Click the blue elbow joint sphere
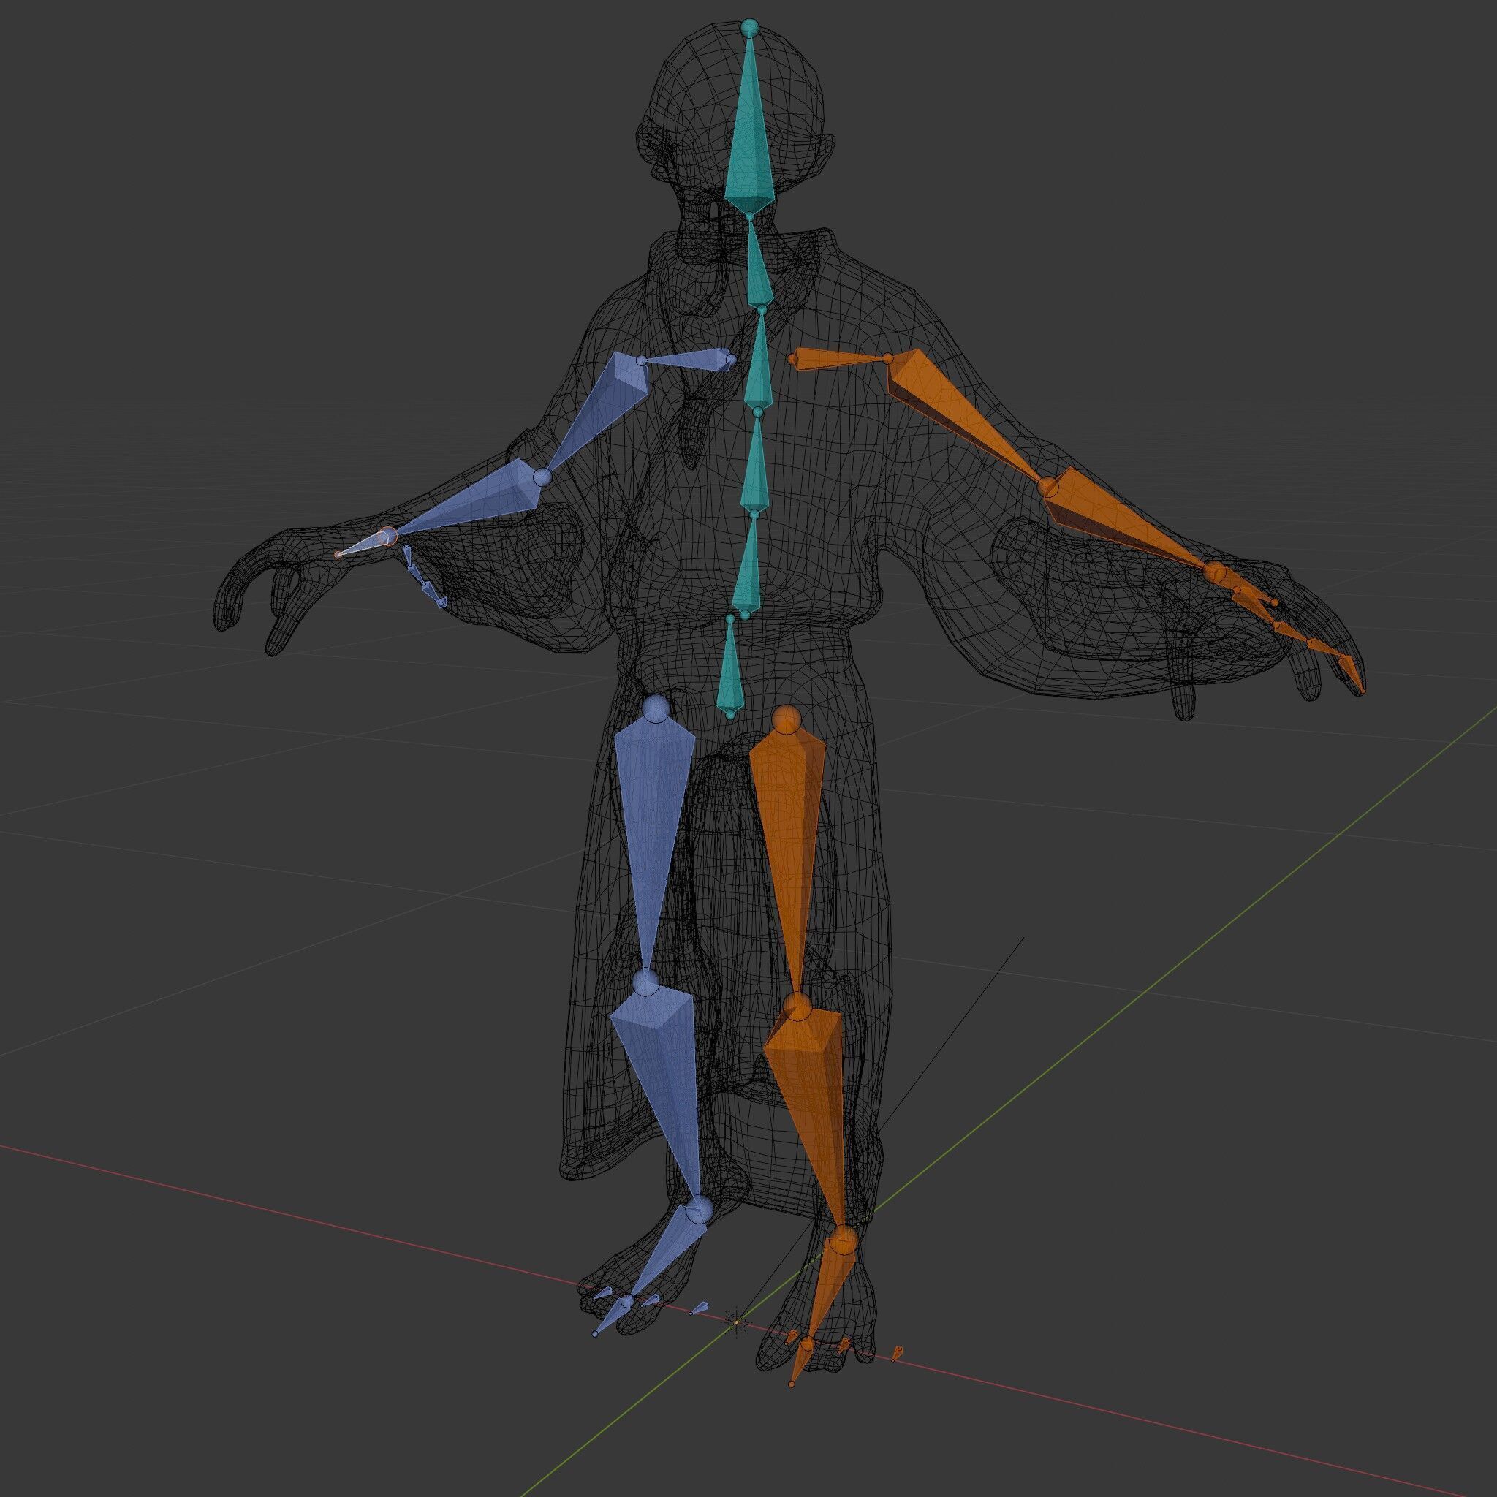This screenshot has height=1497, width=1497. pos(542,476)
